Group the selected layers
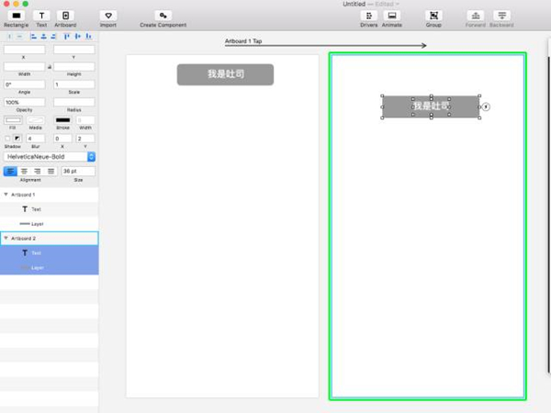This screenshot has width=551, height=413. pyautogui.click(x=433, y=19)
